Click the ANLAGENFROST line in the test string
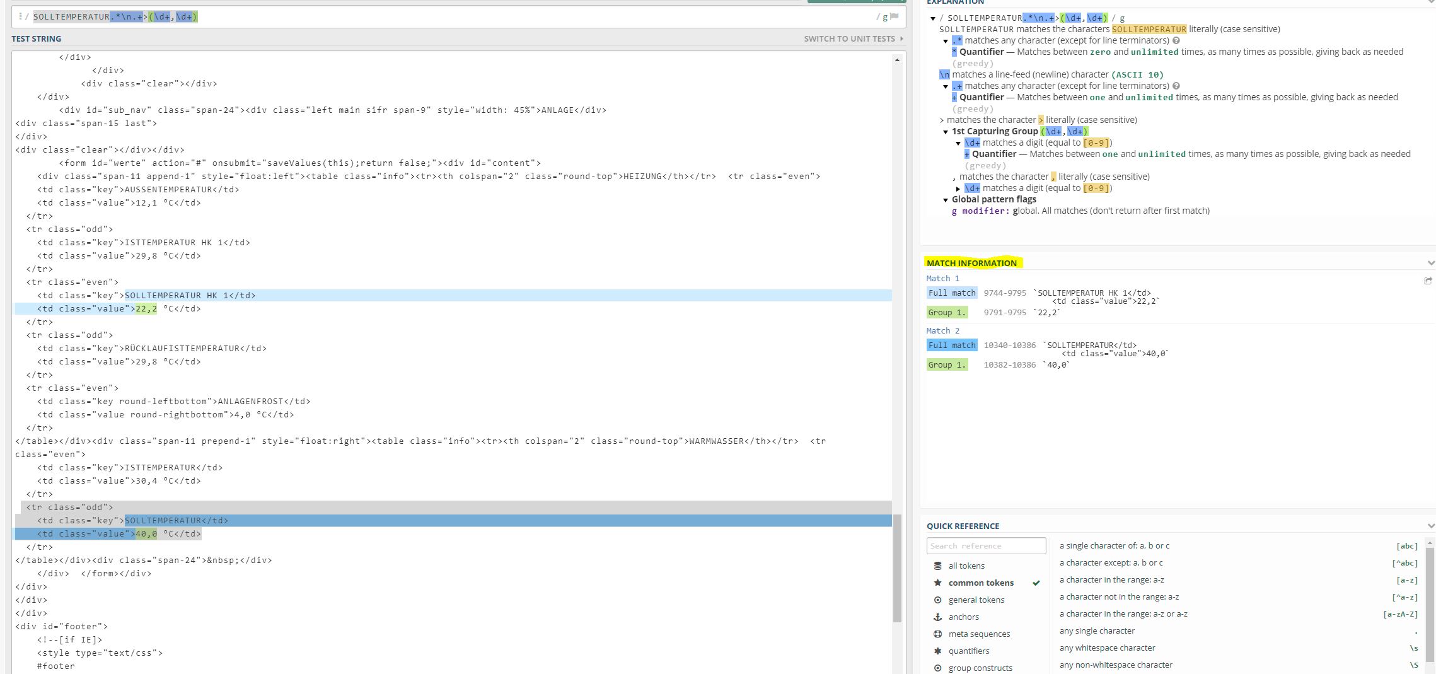Screen dimensions: 1436x674 174,401
